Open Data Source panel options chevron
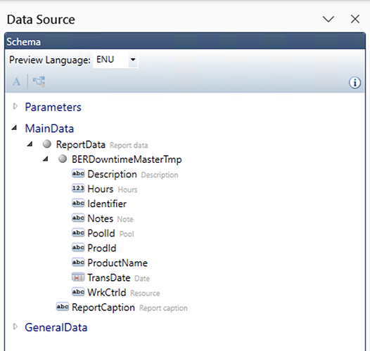370x351 pixels. click(328, 20)
